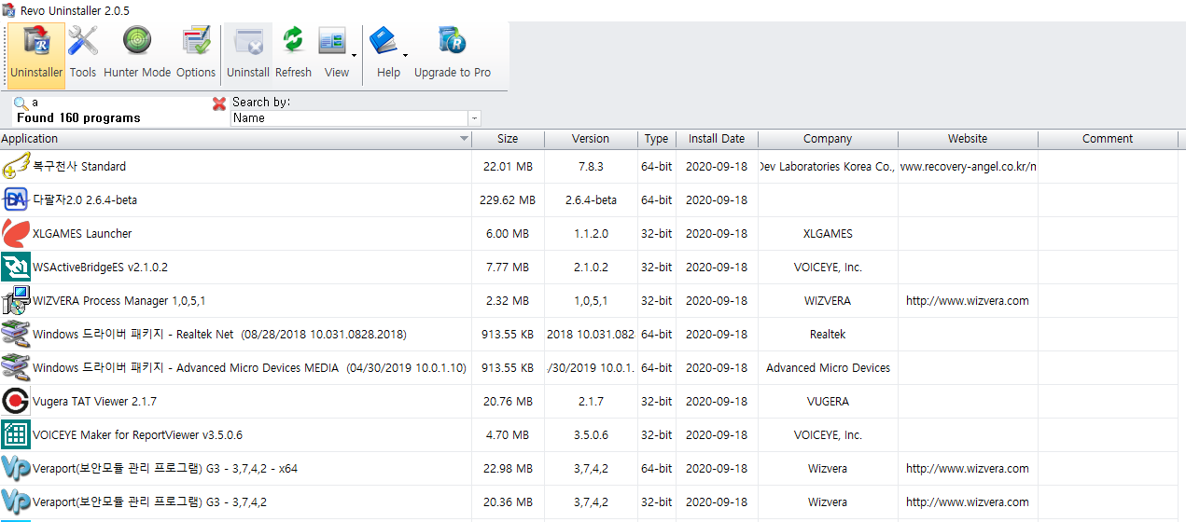Sort by Size column header
Screen dimensions: 1186x522
(508, 139)
